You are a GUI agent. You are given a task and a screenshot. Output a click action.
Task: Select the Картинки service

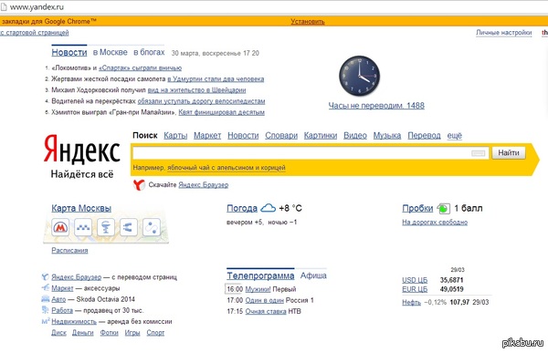coord(321,136)
